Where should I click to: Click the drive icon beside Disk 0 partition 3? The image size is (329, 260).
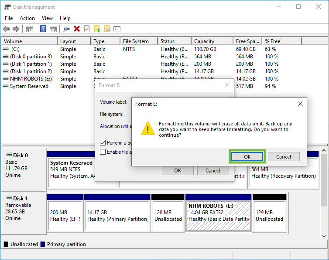[6, 57]
